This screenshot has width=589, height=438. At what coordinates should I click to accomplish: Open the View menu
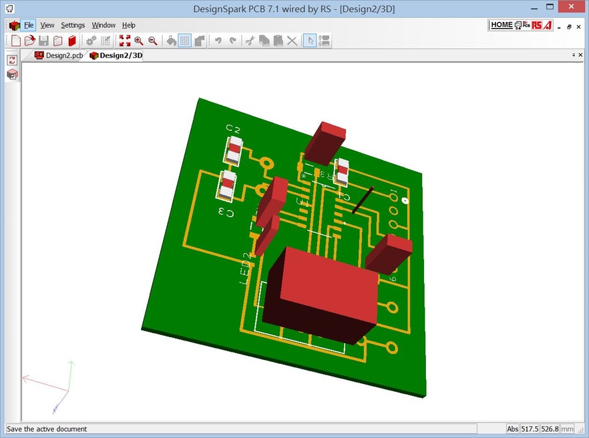[x=47, y=25]
